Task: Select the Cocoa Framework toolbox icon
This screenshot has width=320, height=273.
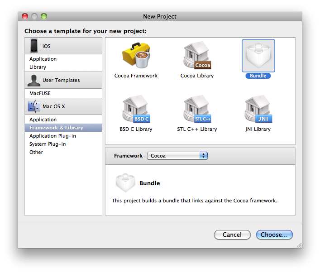Action: 135,57
